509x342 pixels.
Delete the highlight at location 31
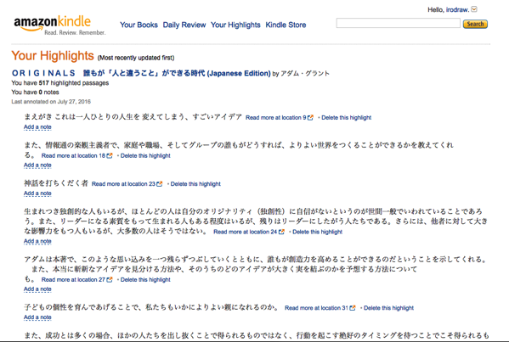tap(388, 308)
